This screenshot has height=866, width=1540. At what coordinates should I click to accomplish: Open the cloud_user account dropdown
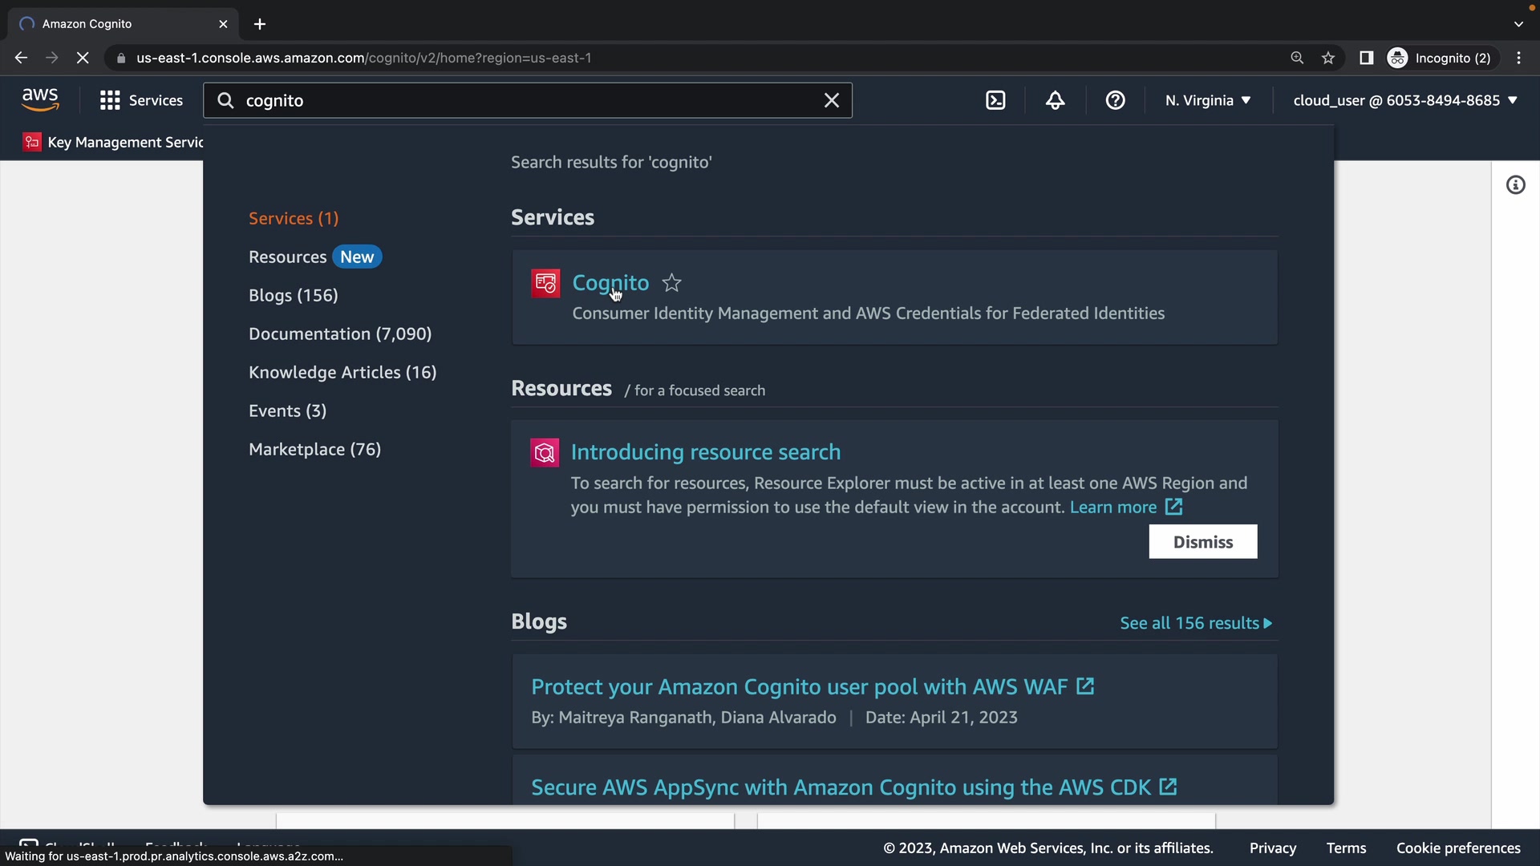point(1405,100)
